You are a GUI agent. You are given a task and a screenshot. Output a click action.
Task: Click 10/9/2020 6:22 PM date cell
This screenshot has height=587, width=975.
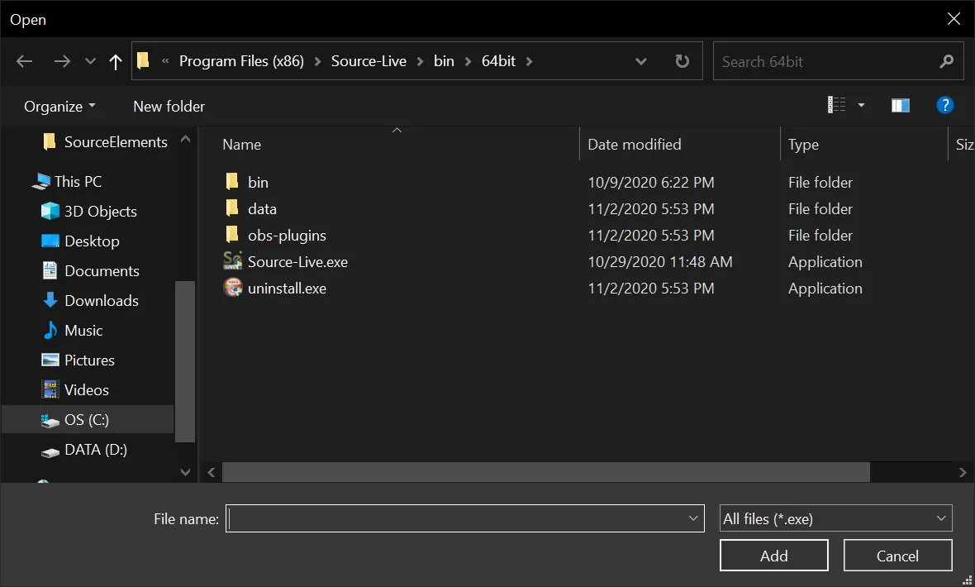[651, 183]
